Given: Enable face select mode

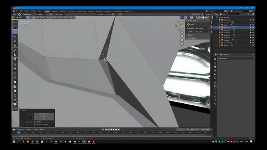Looking at the screenshot, I should [x=33, y=17].
